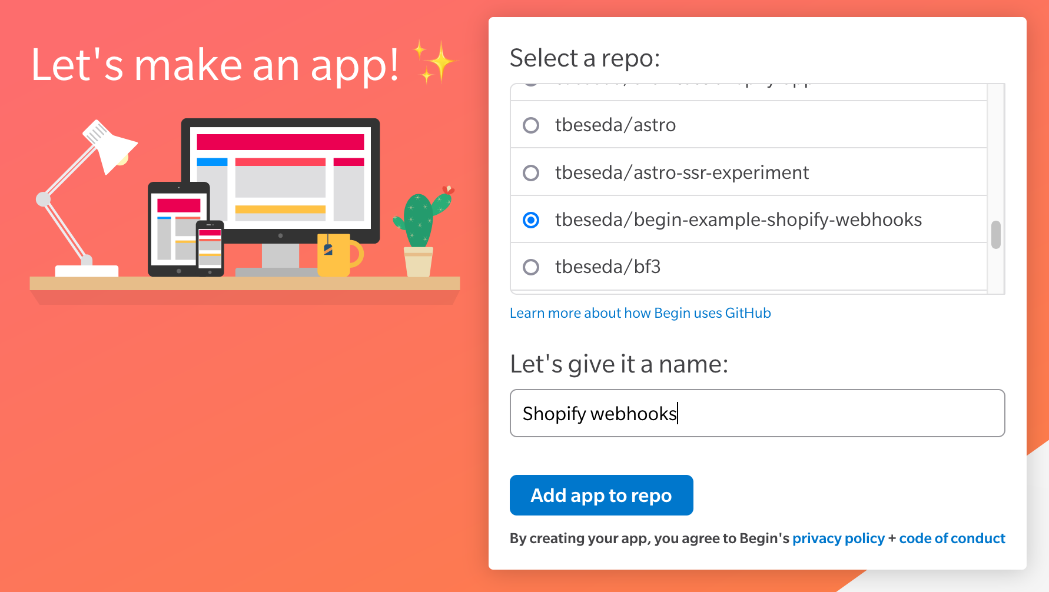Open Learn more about how Begin uses GitHub
The height and width of the screenshot is (592, 1049).
pyautogui.click(x=640, y=313)
